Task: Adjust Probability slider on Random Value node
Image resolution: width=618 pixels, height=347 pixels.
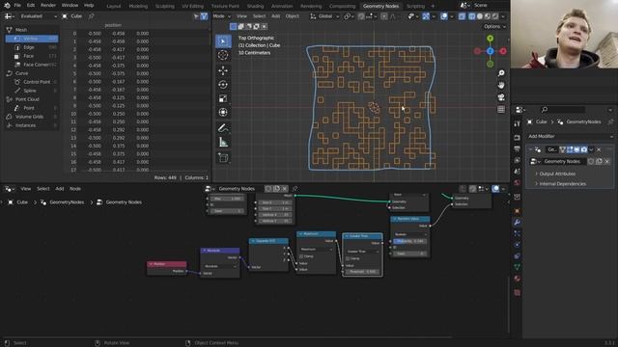Action: (x=409, y=241)
